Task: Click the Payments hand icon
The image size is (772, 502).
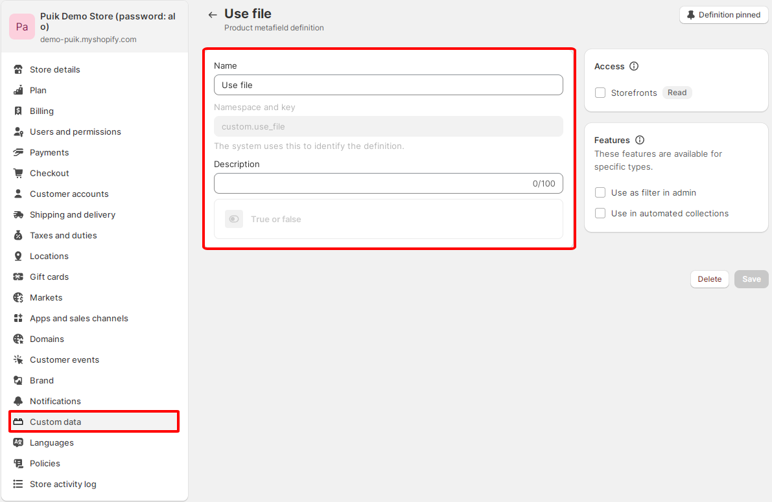Action: coord(18,152)
